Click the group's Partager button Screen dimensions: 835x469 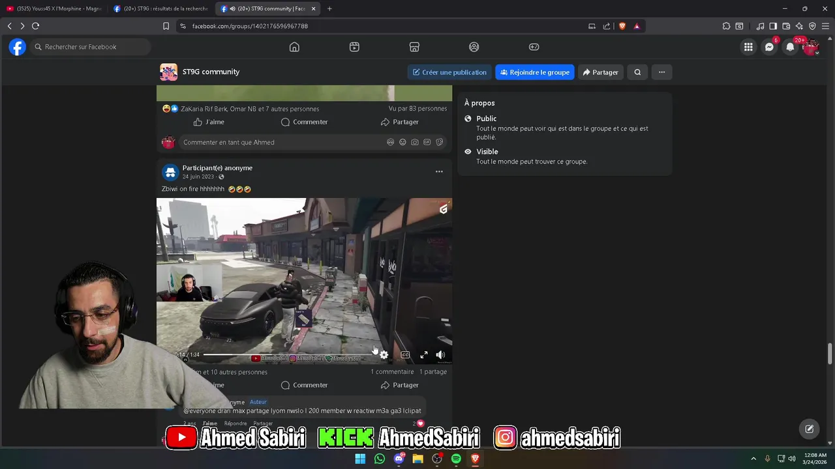(x=600, y=72)
